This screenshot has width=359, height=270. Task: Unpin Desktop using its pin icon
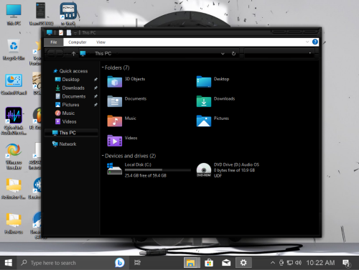coord(95,80)
